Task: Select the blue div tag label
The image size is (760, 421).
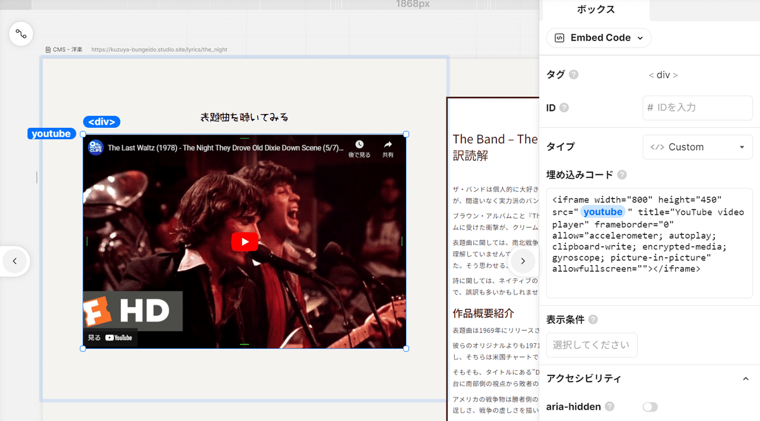Action: pyautogui.click(x=101, y=122)
